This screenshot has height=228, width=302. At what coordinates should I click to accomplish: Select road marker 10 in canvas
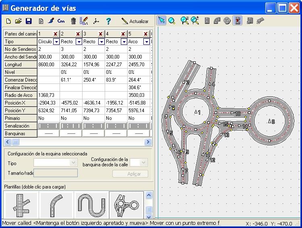coord(236,113)
